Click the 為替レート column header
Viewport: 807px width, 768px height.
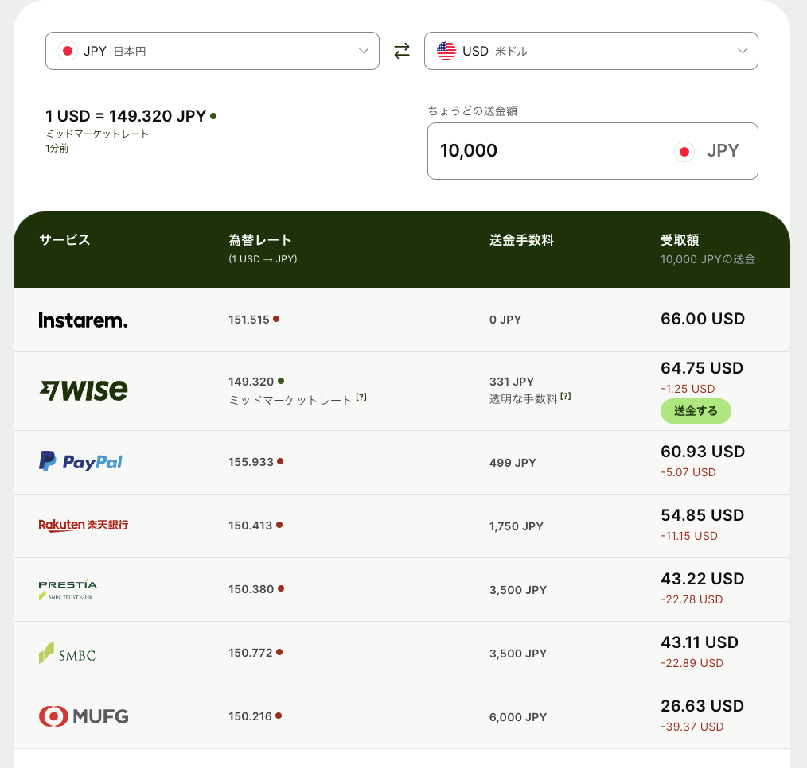pos(260,240)
